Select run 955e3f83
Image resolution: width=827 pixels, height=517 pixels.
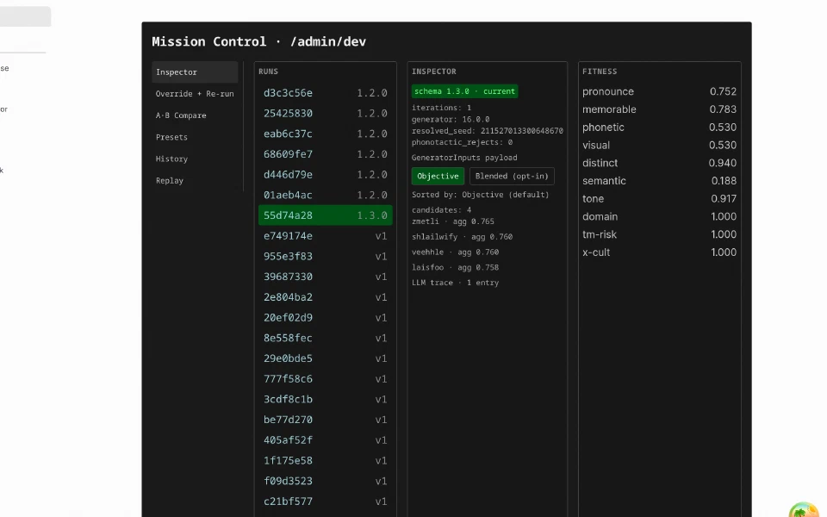coord(326,257)
